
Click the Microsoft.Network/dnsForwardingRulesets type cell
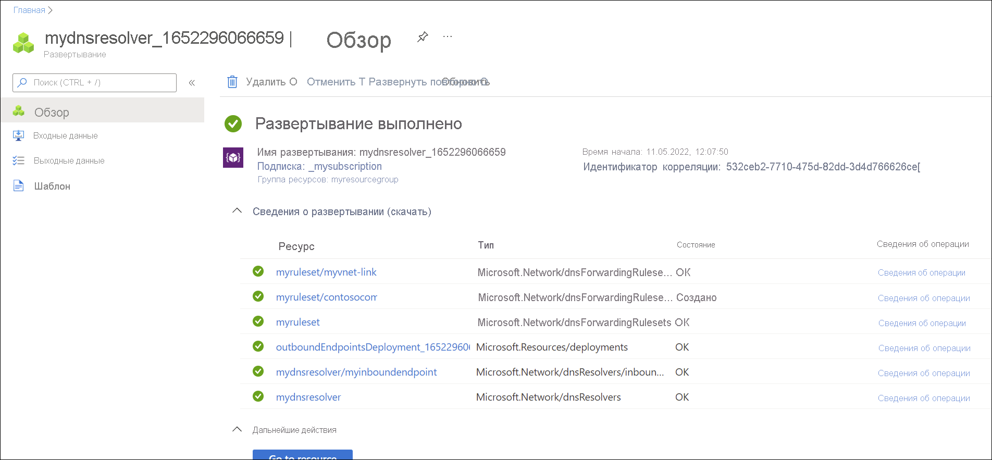(574, 322)
